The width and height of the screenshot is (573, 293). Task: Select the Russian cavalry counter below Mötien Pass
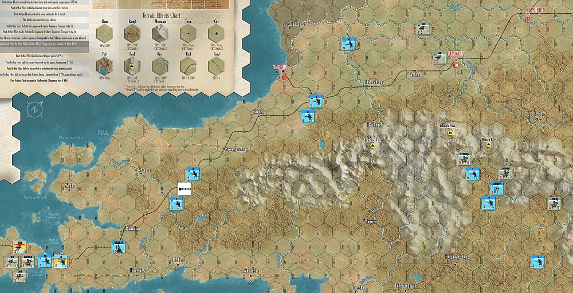click(464, 159)
